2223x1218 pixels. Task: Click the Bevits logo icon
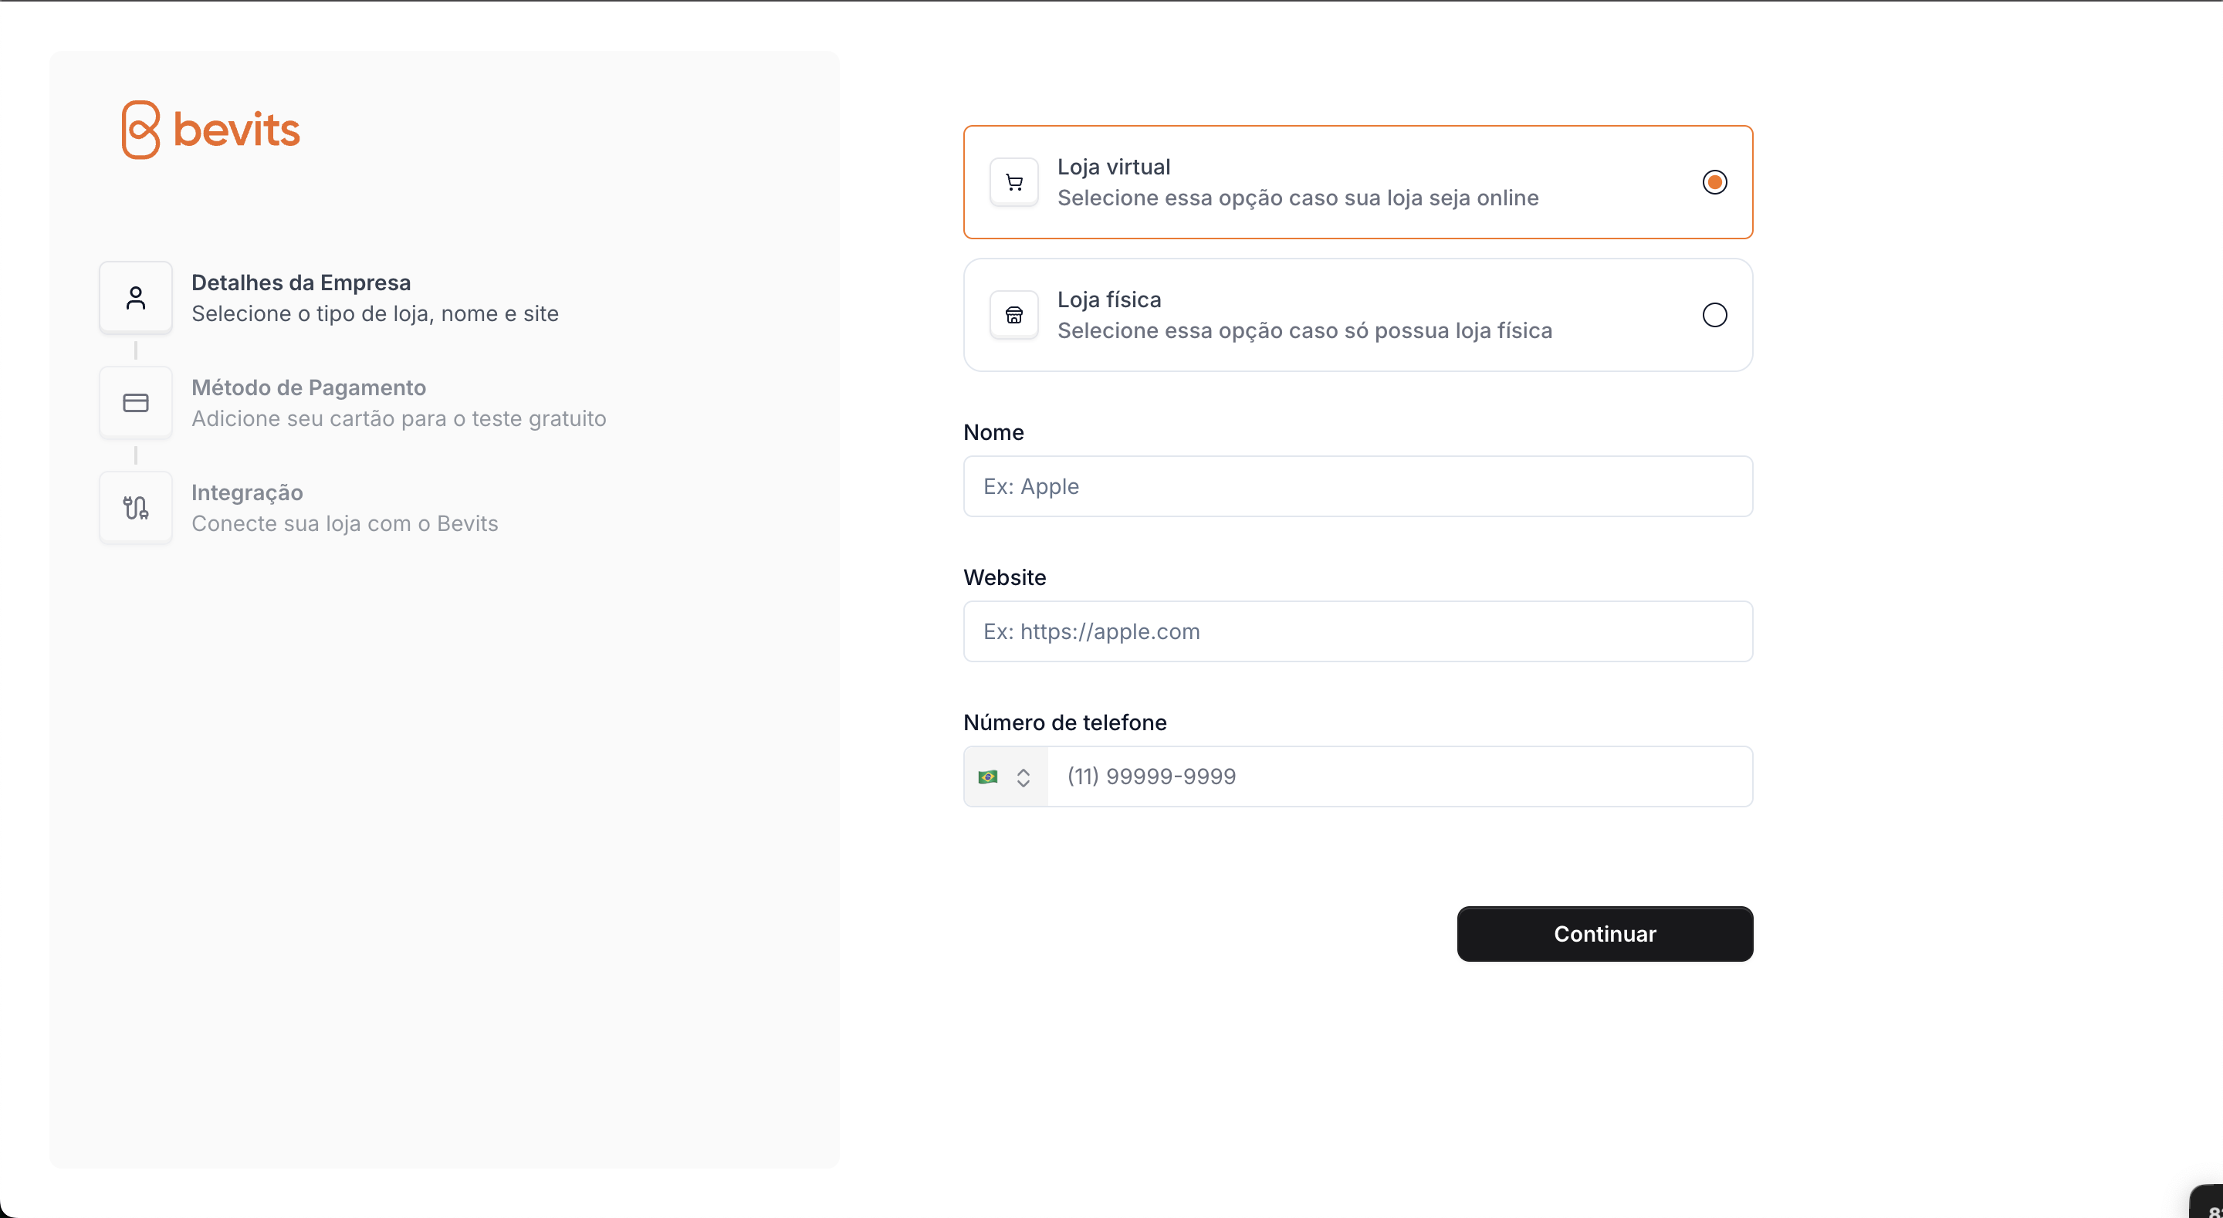(140, 130)
